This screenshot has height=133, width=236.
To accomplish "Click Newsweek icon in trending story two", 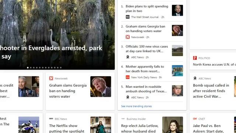I will coord(128,37).
